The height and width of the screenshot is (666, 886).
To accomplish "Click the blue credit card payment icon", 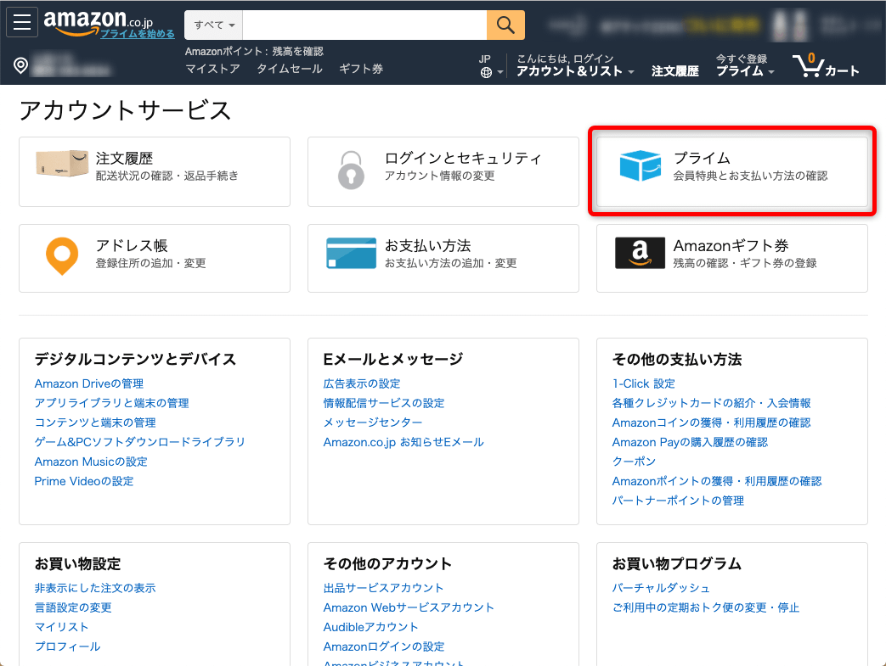I will [x=351, y=253].
